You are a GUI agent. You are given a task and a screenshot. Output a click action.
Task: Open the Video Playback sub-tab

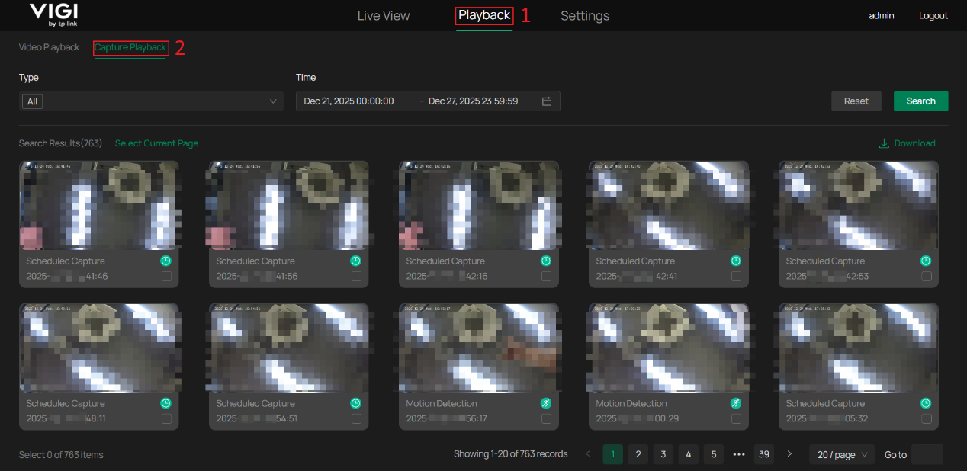point(49,47)
